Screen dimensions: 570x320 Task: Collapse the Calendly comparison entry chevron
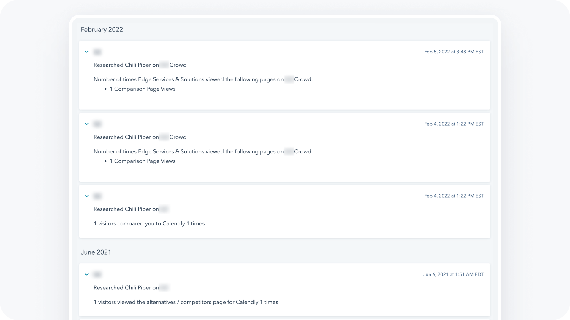87,196
